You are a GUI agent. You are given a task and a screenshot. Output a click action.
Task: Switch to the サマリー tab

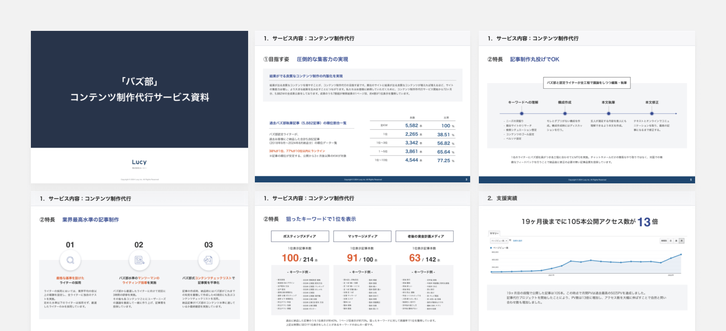(493, 233)
